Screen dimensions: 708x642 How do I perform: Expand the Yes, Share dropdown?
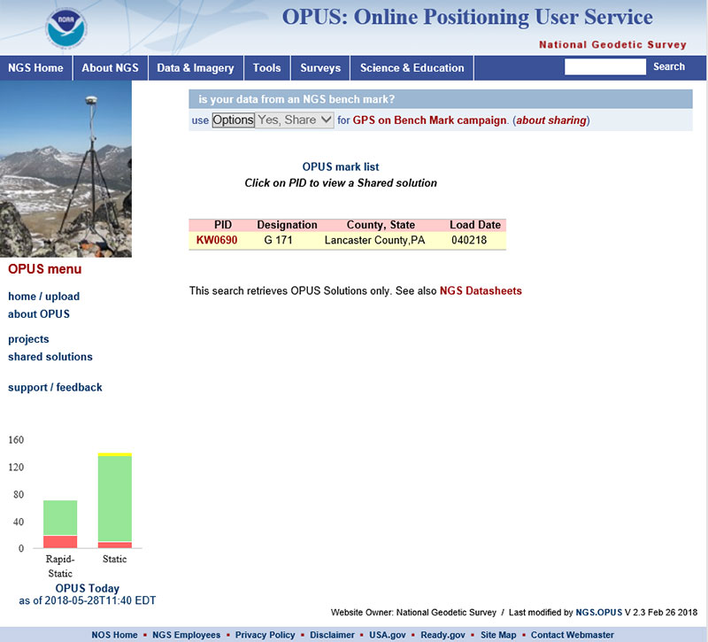point(295,120)
